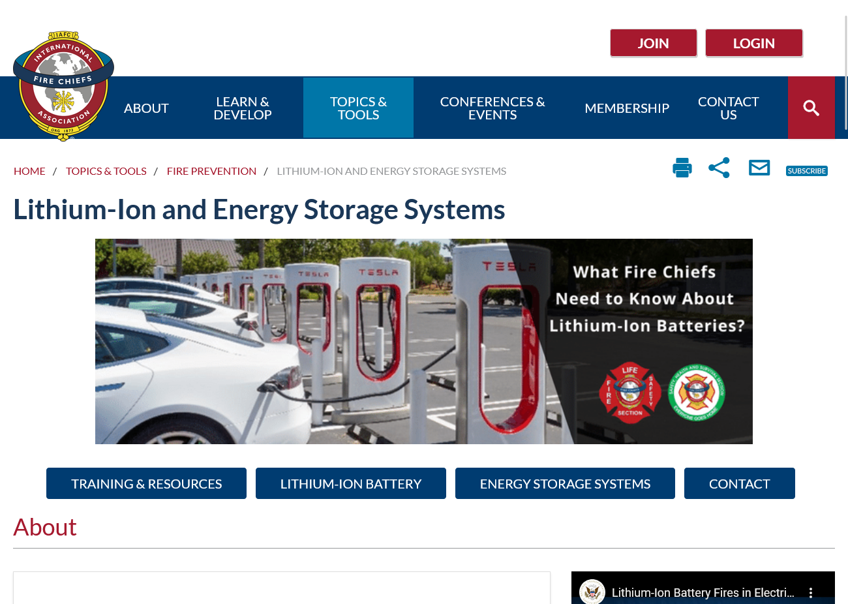
Task: Click the video channel avatar icon
Action: point(592,592)
